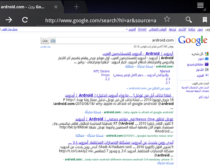
Task: Tap the forward arrow navigation button
Action: click(x=9, y=20)
